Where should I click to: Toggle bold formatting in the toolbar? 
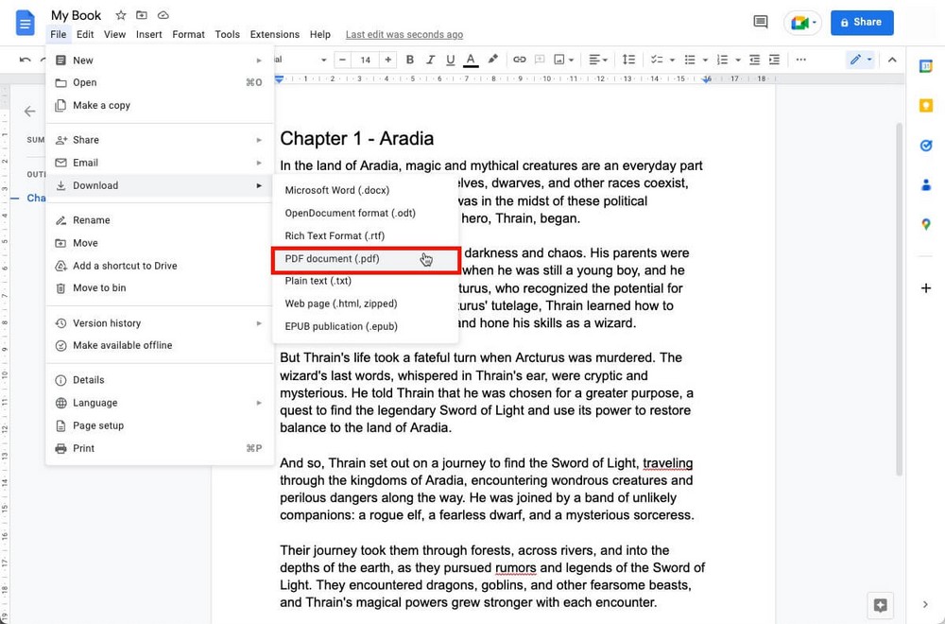(409, 59)
